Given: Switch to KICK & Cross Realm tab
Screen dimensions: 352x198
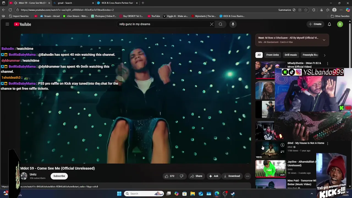Looking at the screenshot, I should (117, 3).
